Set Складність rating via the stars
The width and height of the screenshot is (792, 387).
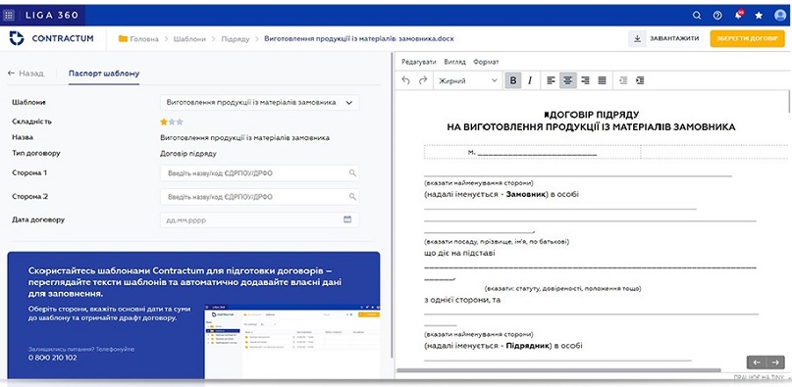(172, 121)
